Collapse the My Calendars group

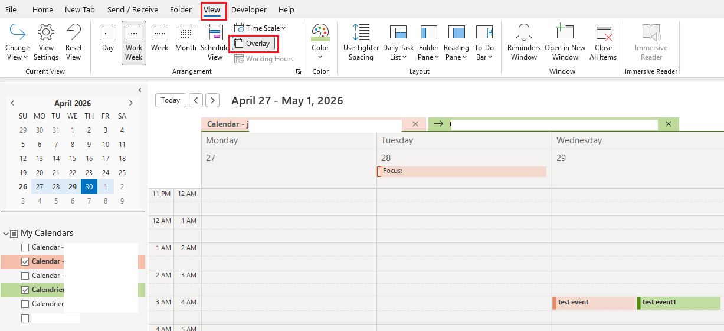(x=5, y=233)
